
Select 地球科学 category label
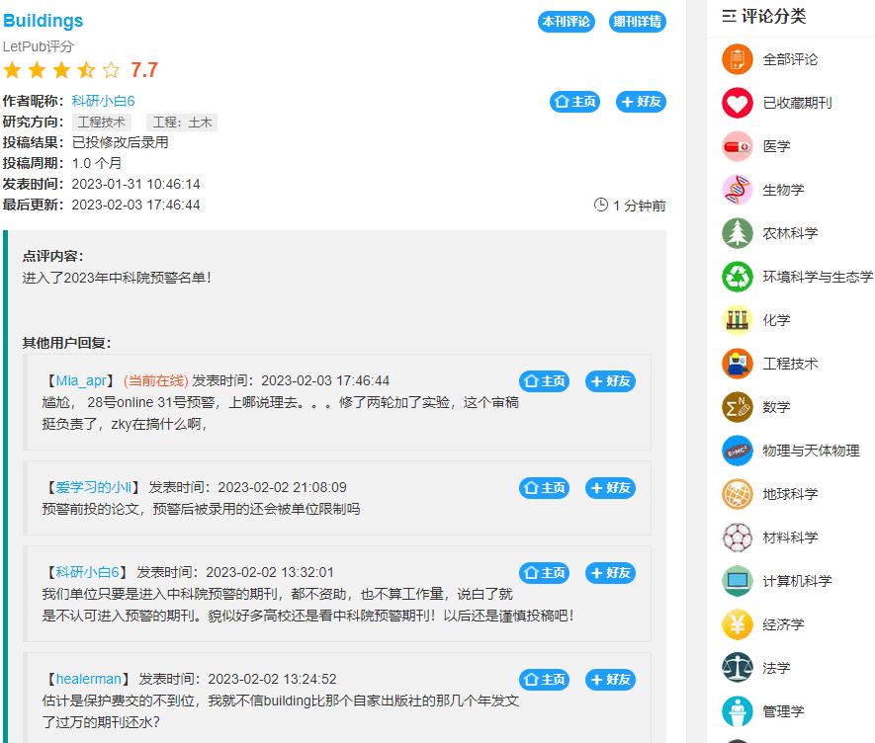click(790, 495)
